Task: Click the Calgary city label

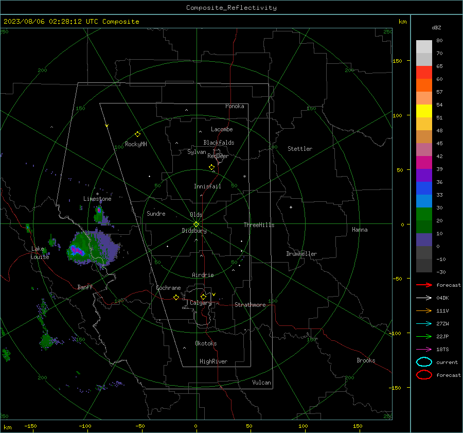Action: click(x=201, y=303)
